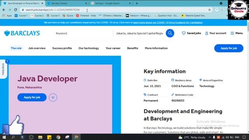This screenshot has width=249, height=140.
Task: Select The role section tab
Action: coord(16,48)
